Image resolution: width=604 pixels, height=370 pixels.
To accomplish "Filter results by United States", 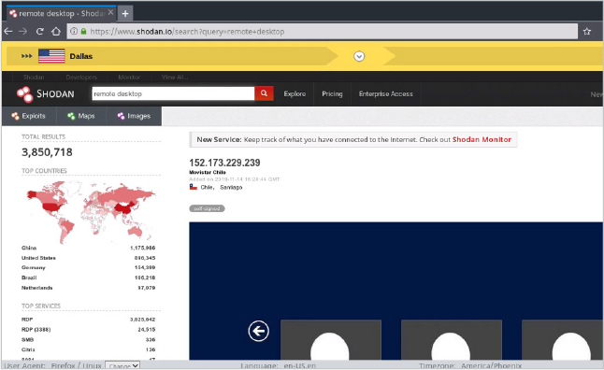I will tap(38, 258).
